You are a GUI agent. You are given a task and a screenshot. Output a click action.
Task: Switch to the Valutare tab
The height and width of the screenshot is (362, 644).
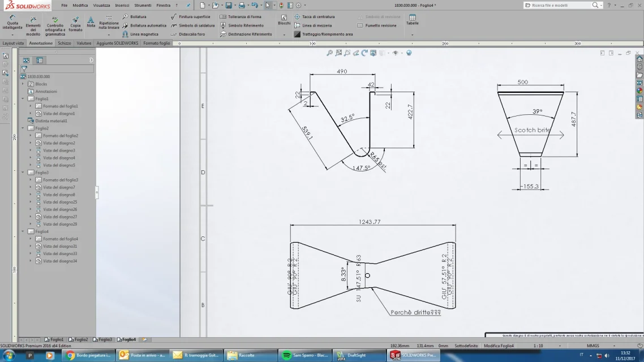[84, 43]
